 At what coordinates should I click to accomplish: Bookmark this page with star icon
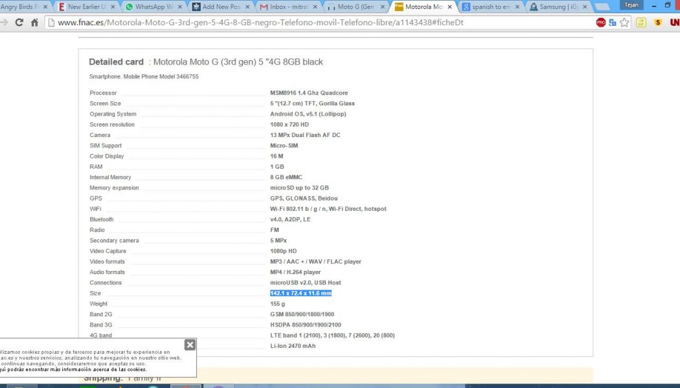(624, 23)
